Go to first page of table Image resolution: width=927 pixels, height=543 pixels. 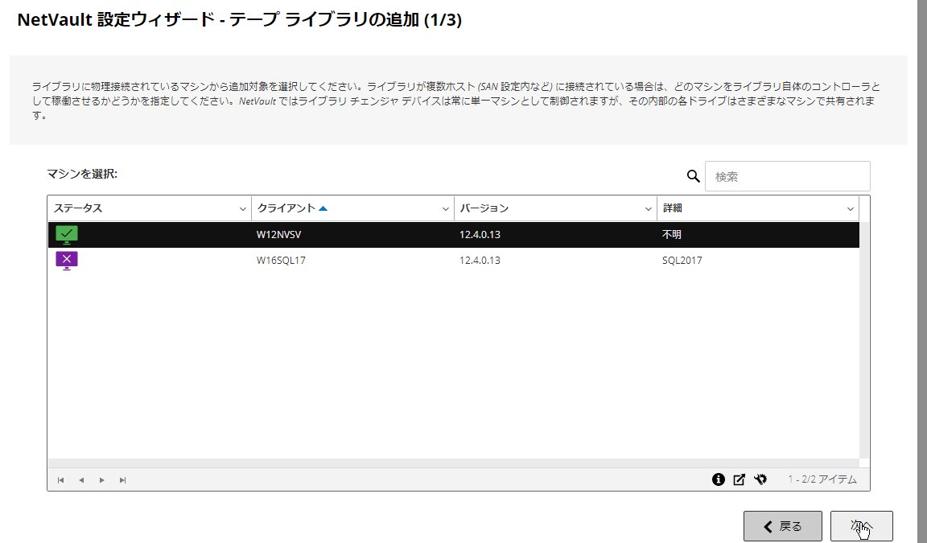61,479
